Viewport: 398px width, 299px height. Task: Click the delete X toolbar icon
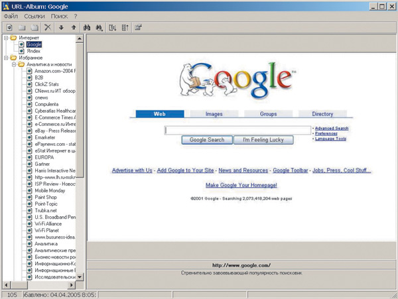point(48,27)
